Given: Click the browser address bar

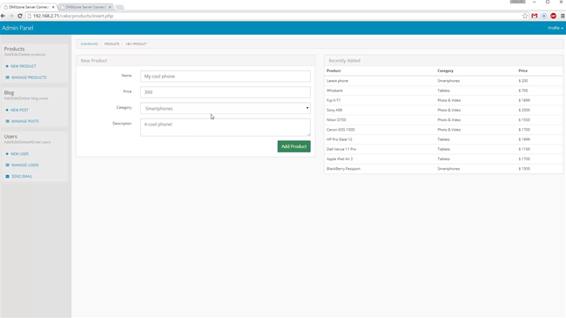Looking at the screenshot, I should coord(274,16).
